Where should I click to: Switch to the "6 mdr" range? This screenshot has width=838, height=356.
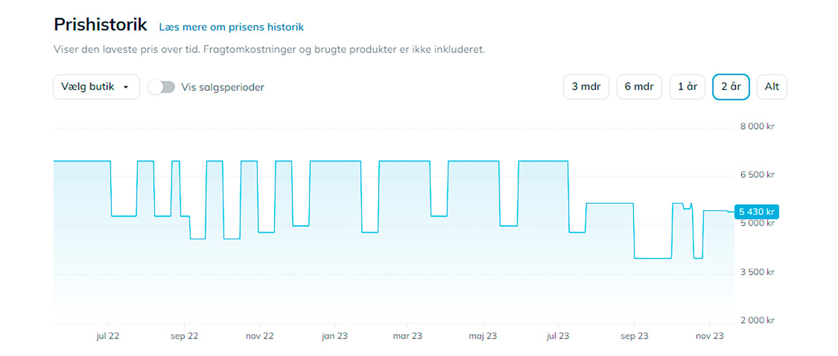coord(639,87)
